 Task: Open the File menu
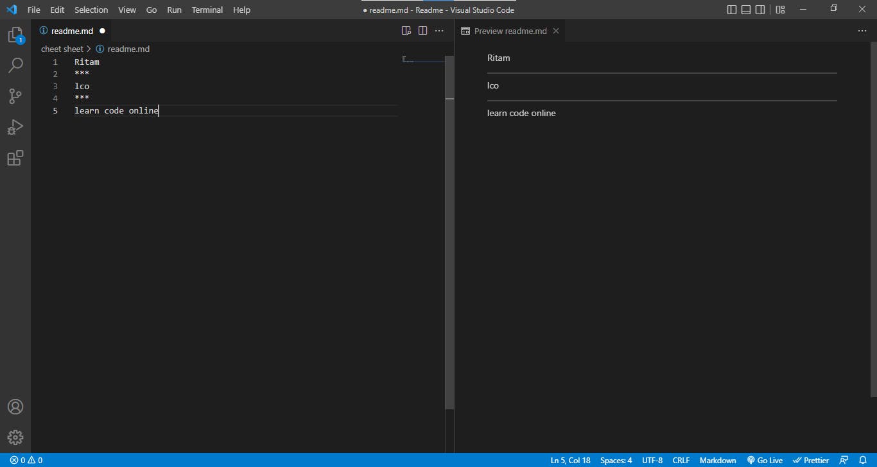(x=33, y=10)
